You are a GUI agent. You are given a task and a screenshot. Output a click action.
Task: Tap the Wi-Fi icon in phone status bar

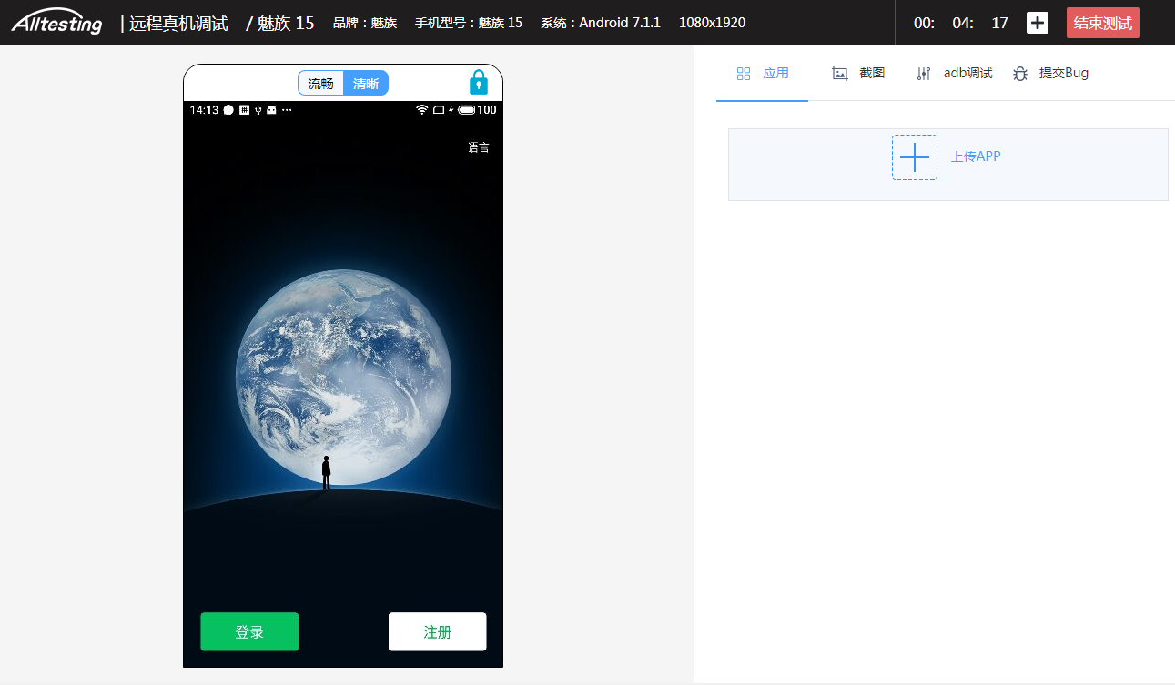click(x=422, y=110)
